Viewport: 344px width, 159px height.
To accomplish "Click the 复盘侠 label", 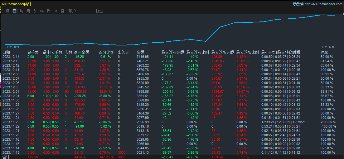I will (x=298, y=4).
